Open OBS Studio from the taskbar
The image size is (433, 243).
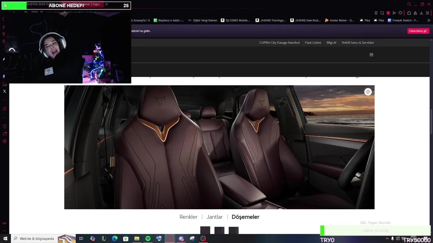(203, 239)
